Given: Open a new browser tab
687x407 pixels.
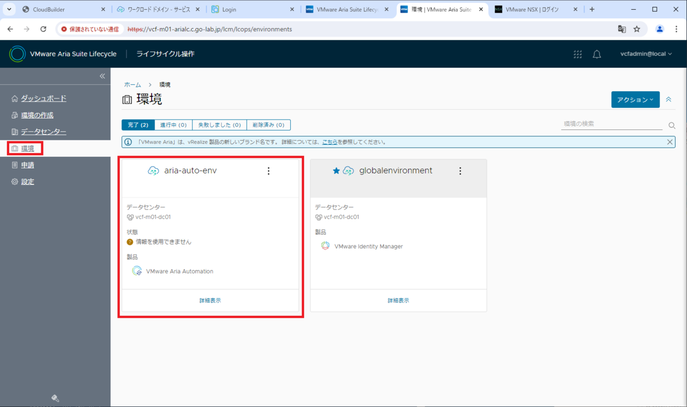Looking at the screenshot, I should [592, 10].
